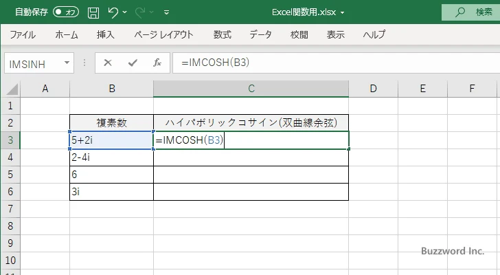
Task: Cancel formula entry with X icon
Action: (x=108, y=63)
